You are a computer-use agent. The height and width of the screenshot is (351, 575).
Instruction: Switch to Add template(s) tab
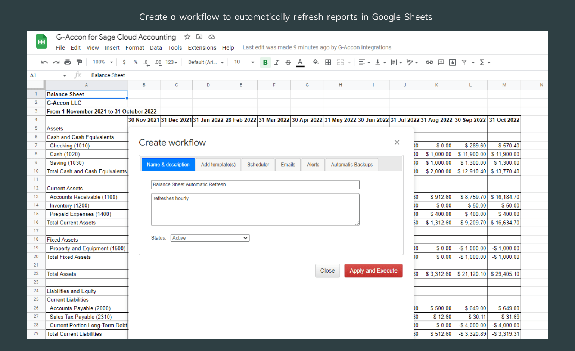218,165
